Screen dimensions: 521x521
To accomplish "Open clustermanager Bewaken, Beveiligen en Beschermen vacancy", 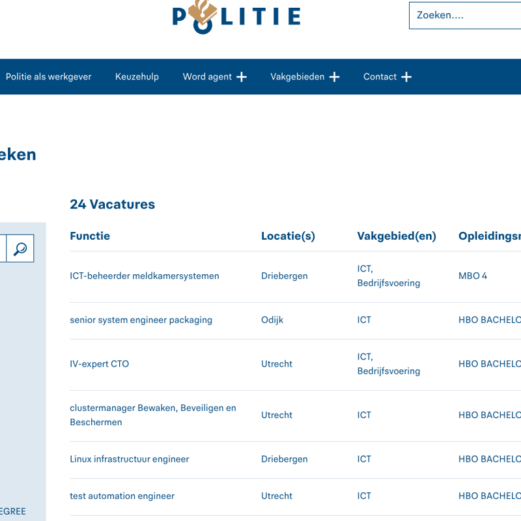I will click(152, 415).
